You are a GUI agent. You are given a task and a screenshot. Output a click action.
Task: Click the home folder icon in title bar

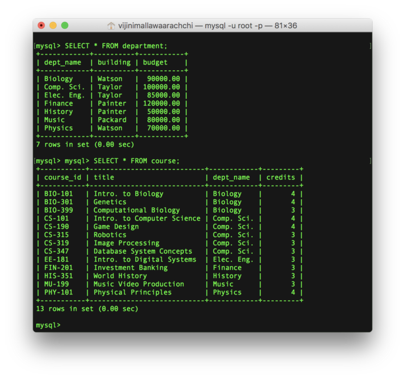pyautogui.click(x=111, y=25)
